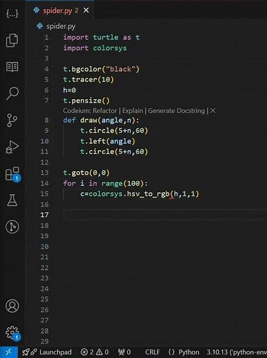
Task: Open the Accounts menu
Action: coord(12,306)
